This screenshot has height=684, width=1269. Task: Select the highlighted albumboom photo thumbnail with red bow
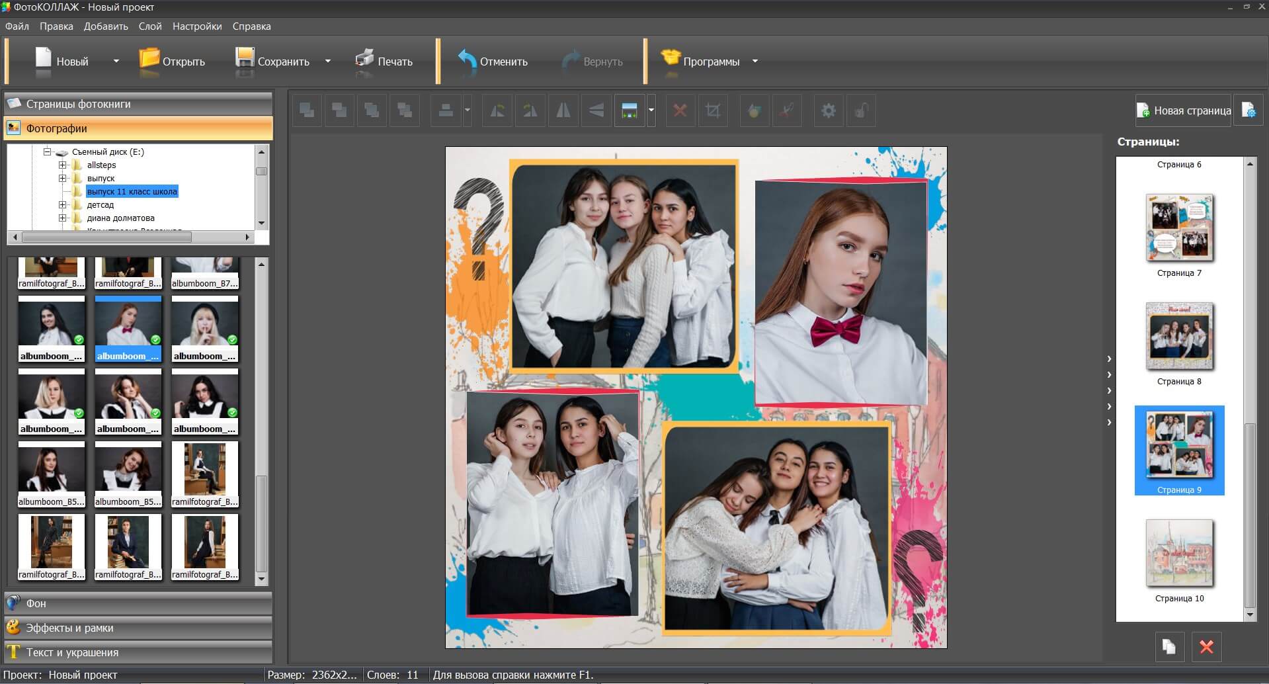click(128, 329)
